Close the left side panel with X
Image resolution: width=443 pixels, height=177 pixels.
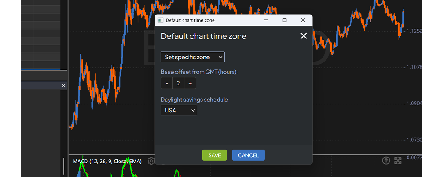click(63, 85)
